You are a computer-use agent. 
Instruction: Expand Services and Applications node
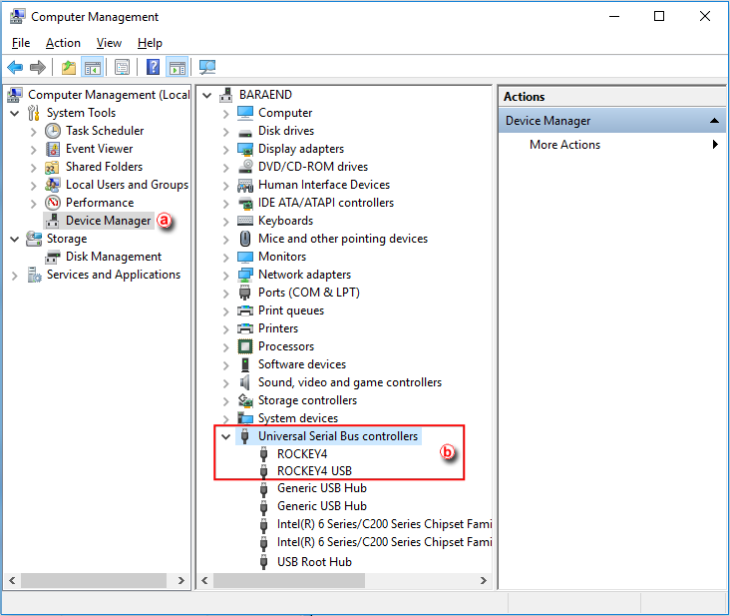click(14, 276)
